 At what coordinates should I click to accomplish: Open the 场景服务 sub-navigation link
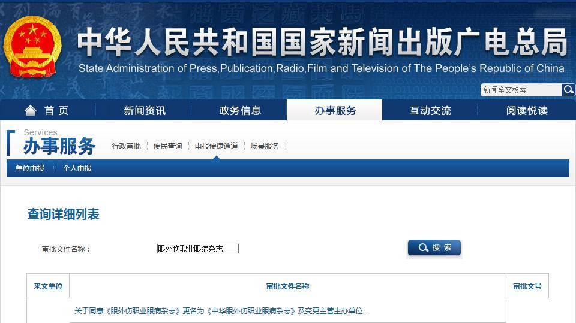click(x=265, y=146)
